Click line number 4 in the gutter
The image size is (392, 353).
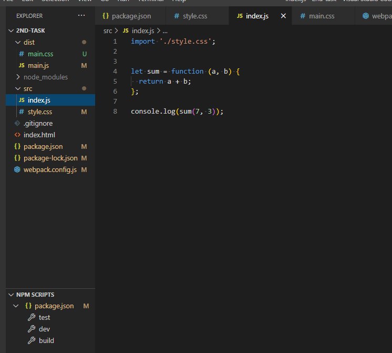(x=115, y=72)
